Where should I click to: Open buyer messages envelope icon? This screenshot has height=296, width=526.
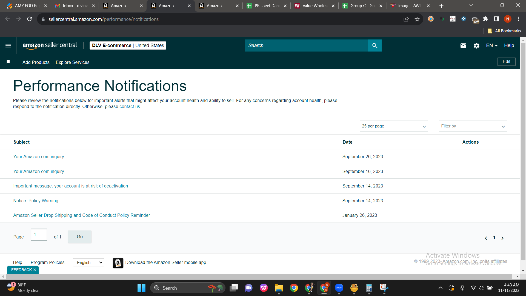[x=463, y=45]
